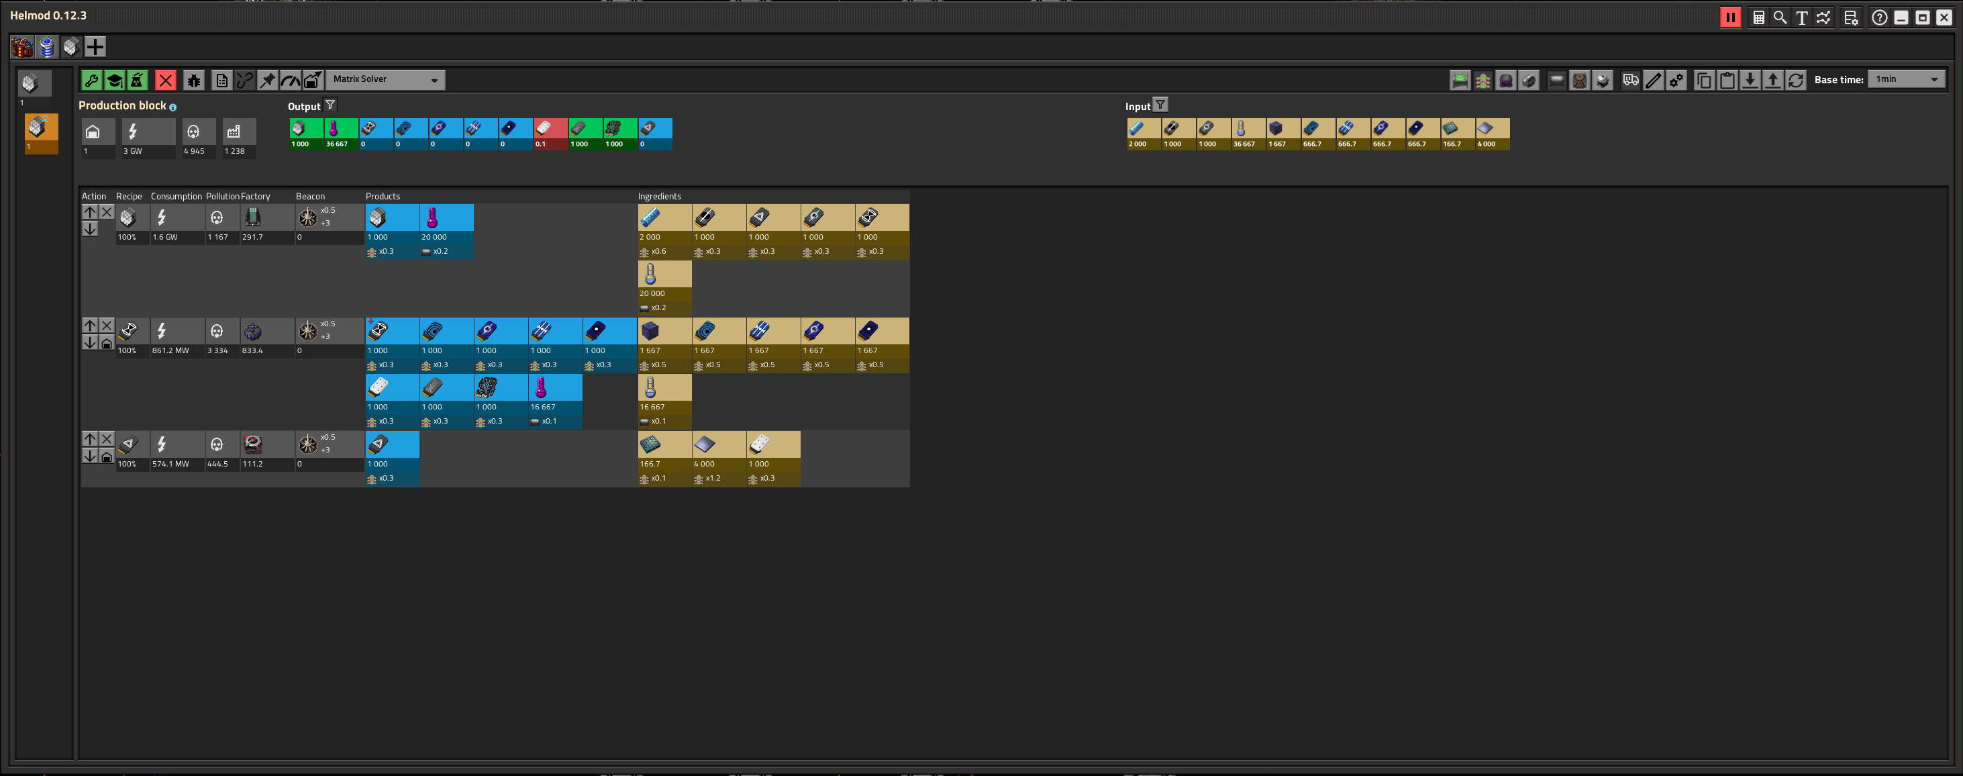
Task: Click the house icon on 861.2 MW row
Action: [x=107, y=343]
